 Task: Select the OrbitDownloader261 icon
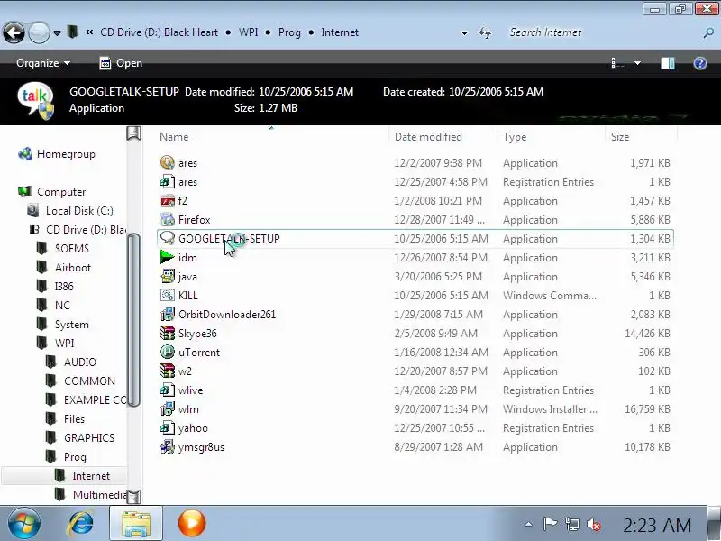tap(168, 314)
